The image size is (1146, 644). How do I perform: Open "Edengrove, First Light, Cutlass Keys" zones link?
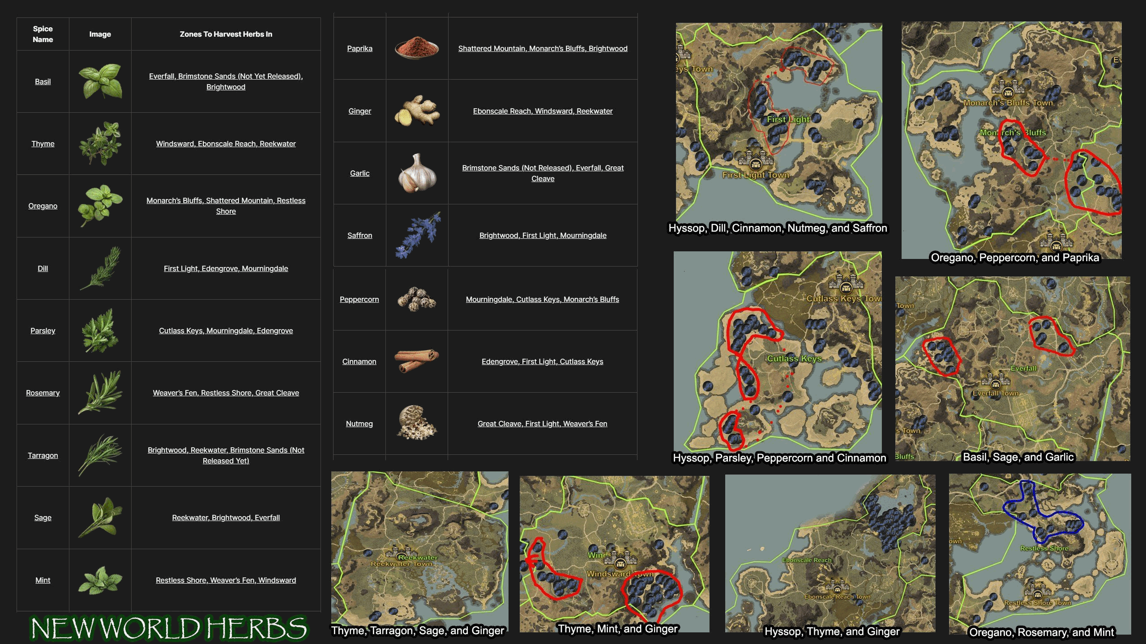click(x=543, y=361)
